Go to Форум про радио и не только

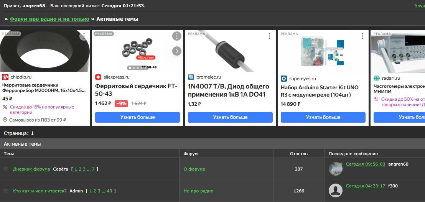49,19
